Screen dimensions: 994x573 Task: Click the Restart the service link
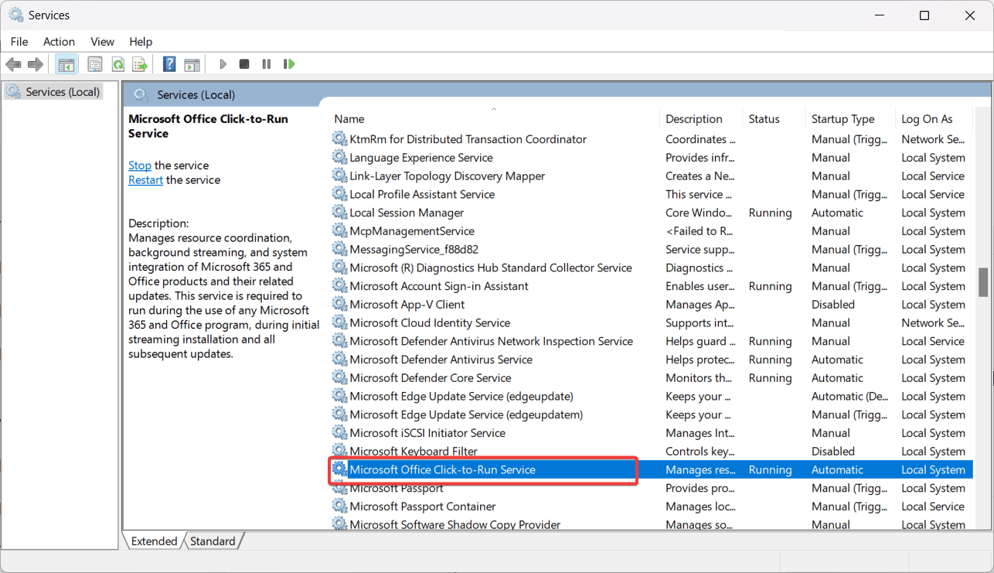[x=145, y=179]
